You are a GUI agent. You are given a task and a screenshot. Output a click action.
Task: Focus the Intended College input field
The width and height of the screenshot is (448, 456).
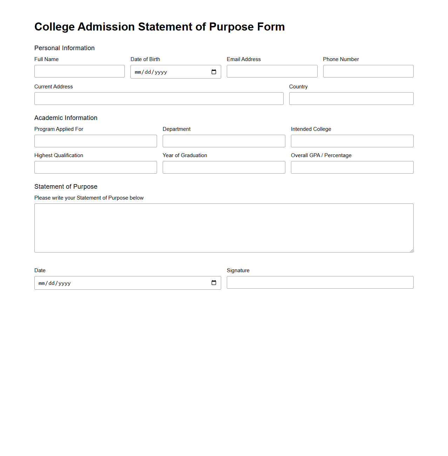[352, 141]
